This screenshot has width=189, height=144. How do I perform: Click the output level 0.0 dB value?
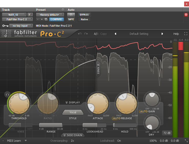pyautogui.click(x=175, y=141)
